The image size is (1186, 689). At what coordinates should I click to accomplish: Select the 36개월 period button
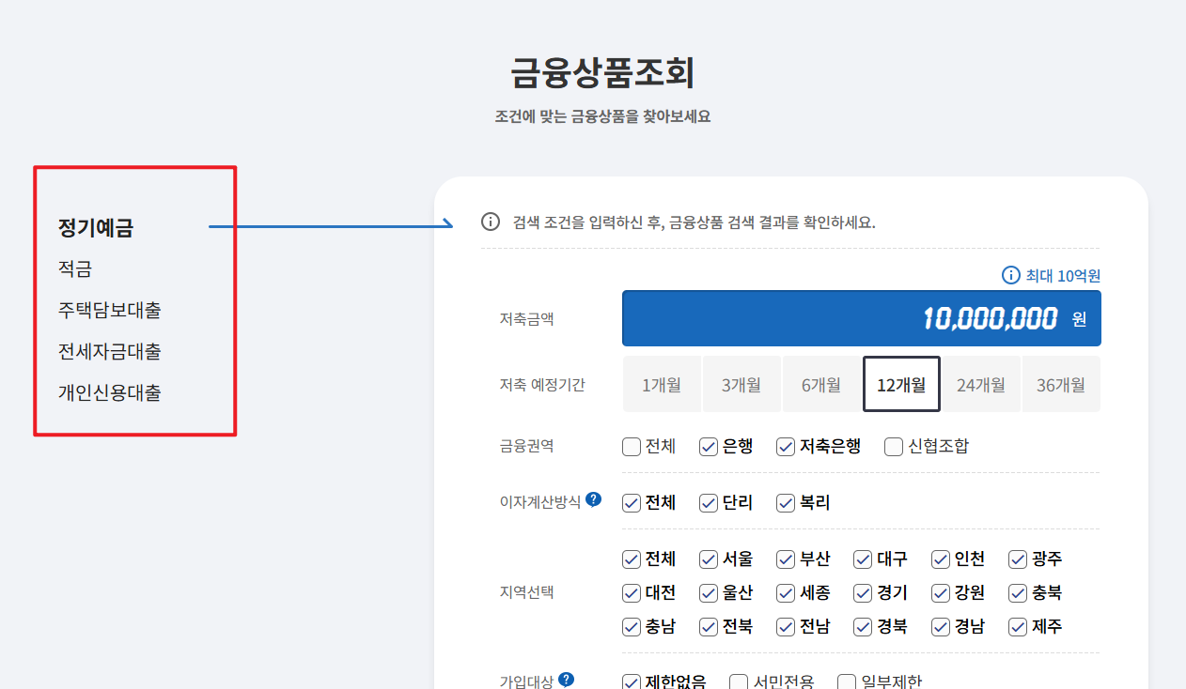click(1061, 383)
